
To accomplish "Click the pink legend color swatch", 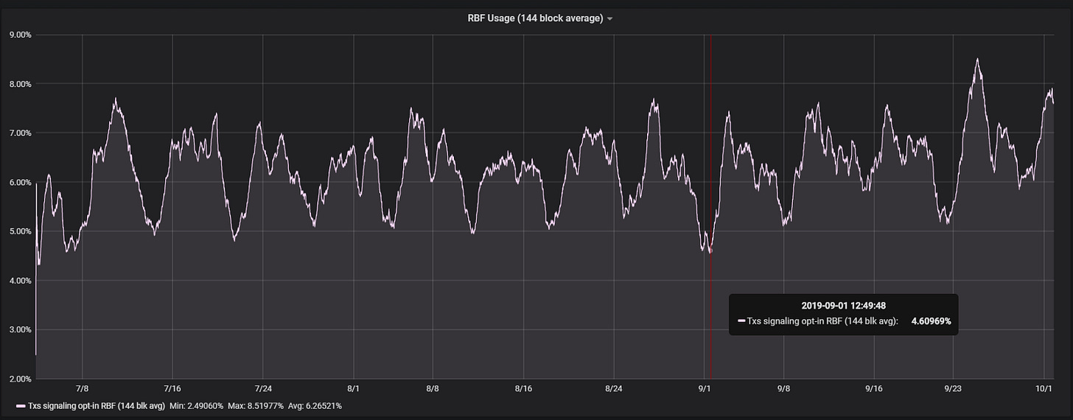I will 21,406.
